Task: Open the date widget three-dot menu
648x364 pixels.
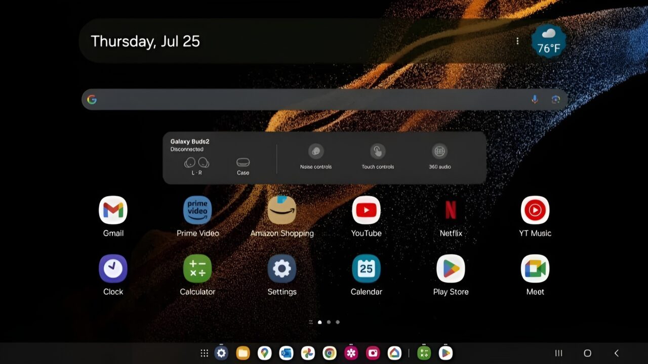Action: click(x=517, y=41)
